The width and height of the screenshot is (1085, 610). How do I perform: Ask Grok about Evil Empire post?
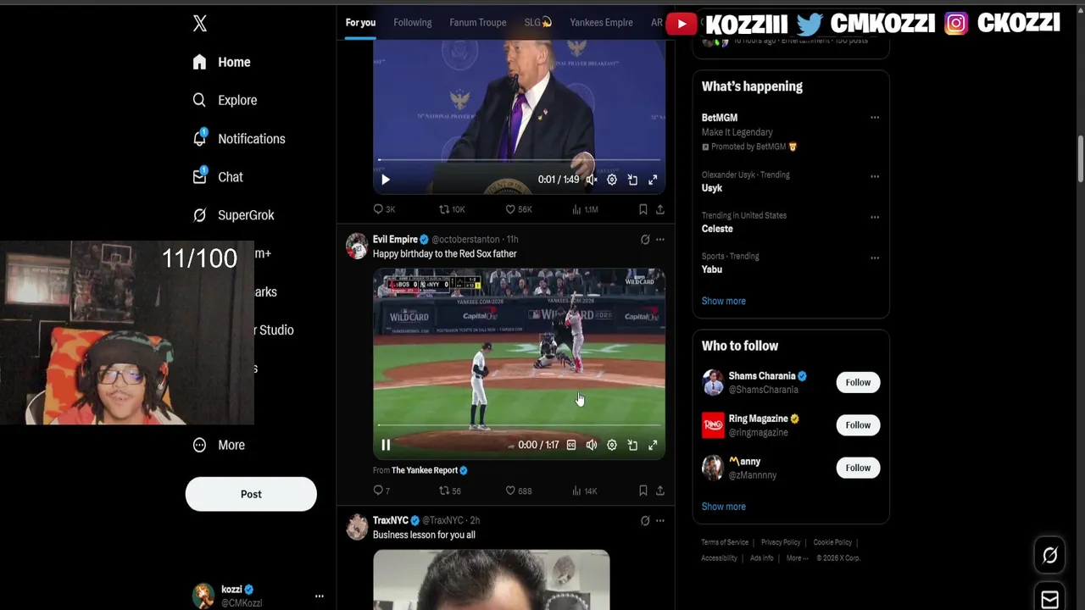pos(645,240)
